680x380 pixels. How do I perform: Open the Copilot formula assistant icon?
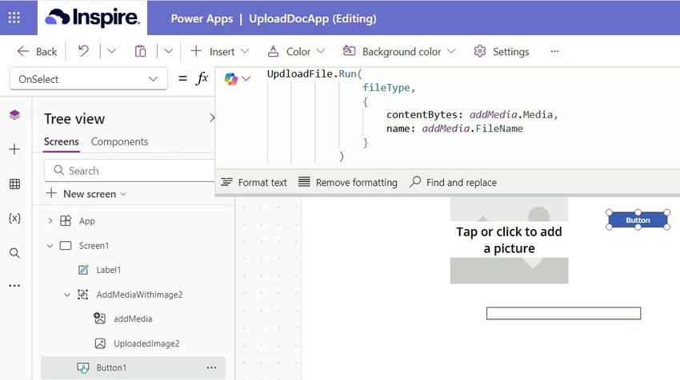(230, 79)
